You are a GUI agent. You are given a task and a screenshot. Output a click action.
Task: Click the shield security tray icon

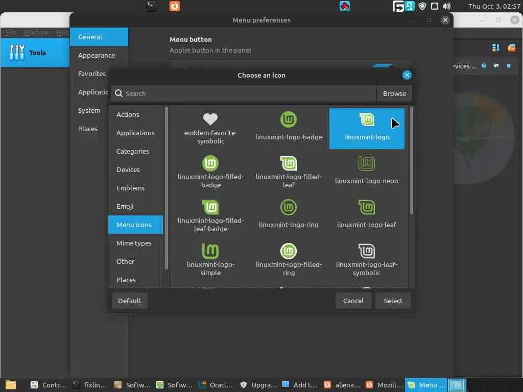(x=422, y=6)
